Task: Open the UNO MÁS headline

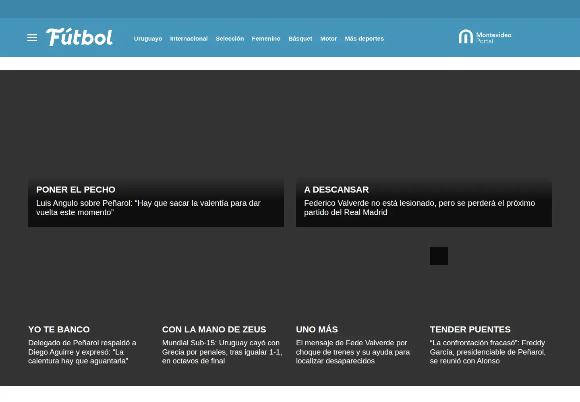Action: tap(317, 330)
